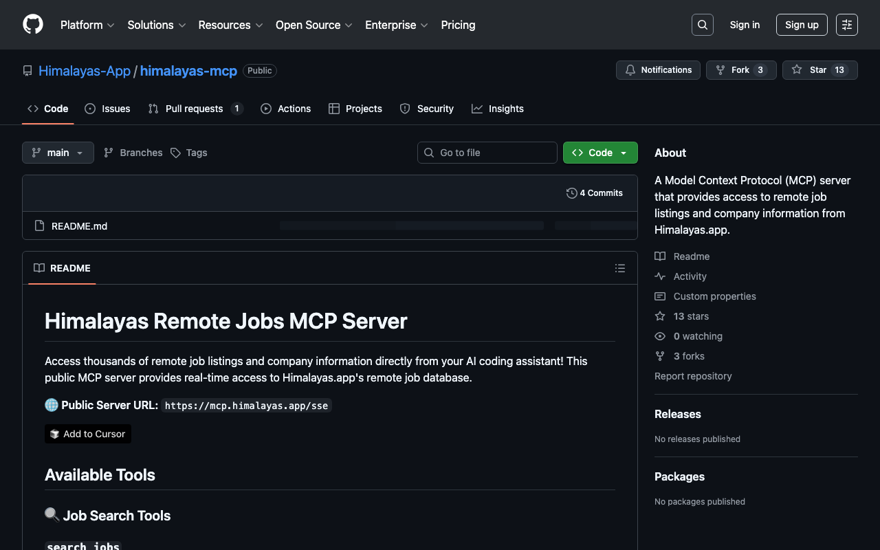Screen dimensions: 880x550
Task: Star the himalayas-mcp repository
Action: 810,70
